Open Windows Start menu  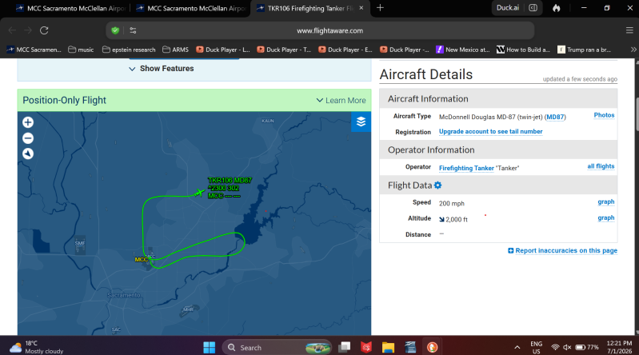coord(209,348)
